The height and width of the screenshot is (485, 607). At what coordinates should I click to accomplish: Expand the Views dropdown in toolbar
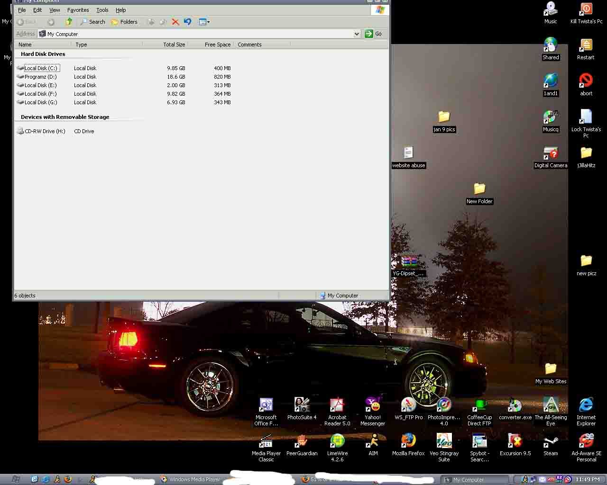pos(204,22)
